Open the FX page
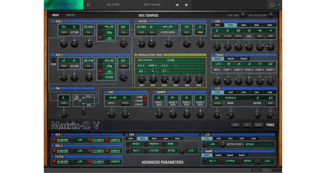 (247, 125)
